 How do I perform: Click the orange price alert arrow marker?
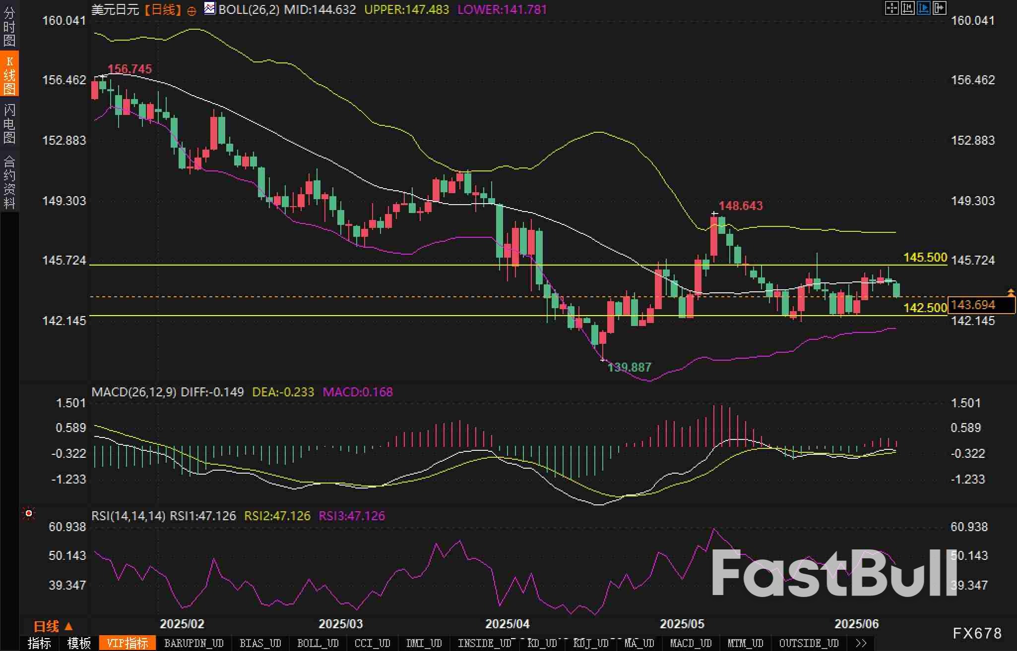[x=1011, y=292]
